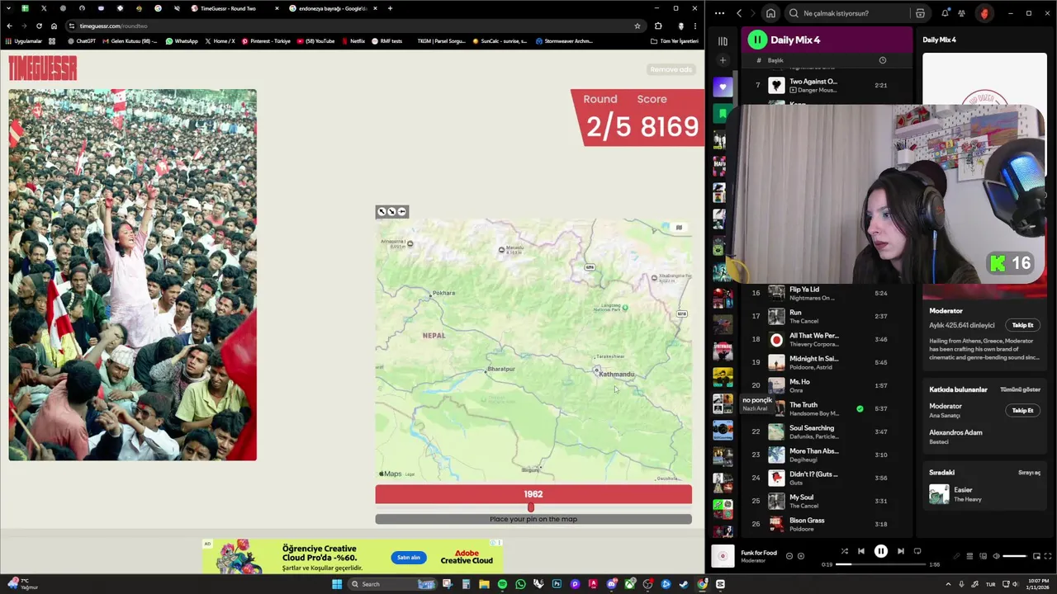Open Tüm Yer İşaretleri folder
The image size is (1057, 594).
[675, 41]
